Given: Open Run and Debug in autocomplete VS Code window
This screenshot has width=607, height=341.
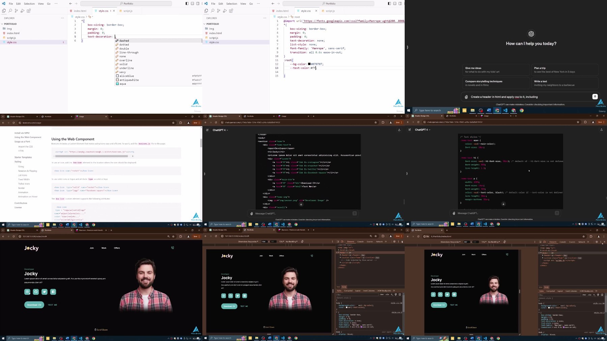Looking at the screenshot, I should tap(23, 11).
